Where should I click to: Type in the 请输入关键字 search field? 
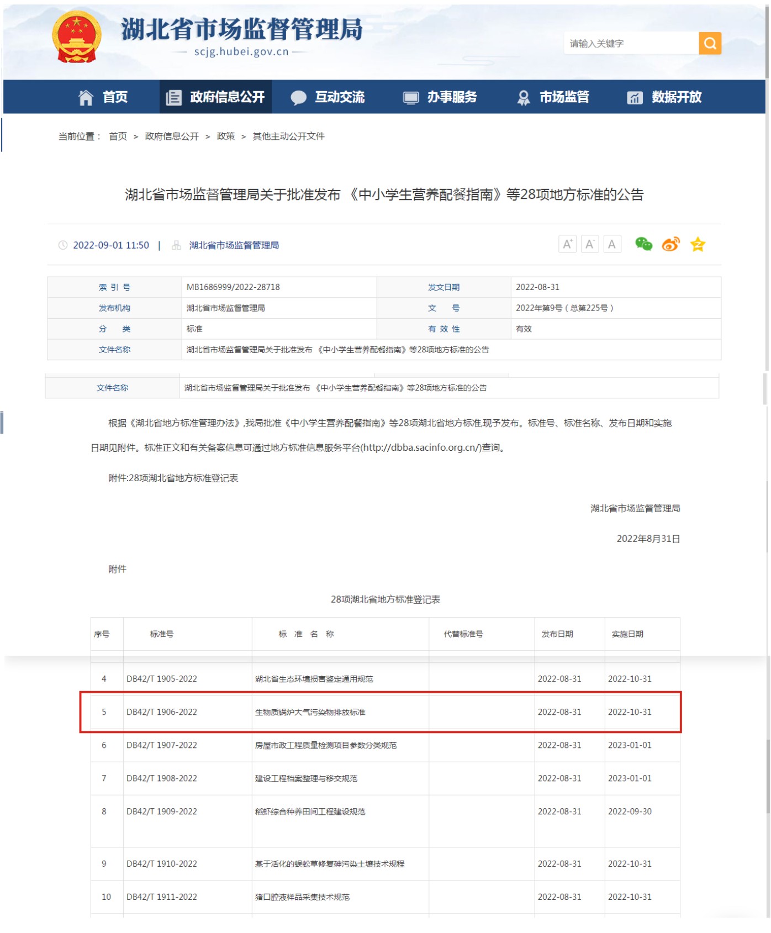pyautogui.click(x=631, y=44)
